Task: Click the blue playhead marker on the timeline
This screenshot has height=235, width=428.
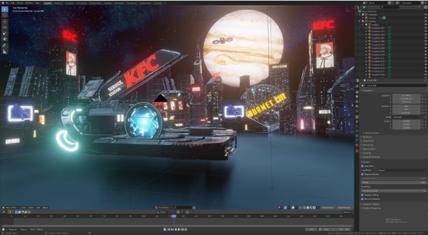Action: 174,216
